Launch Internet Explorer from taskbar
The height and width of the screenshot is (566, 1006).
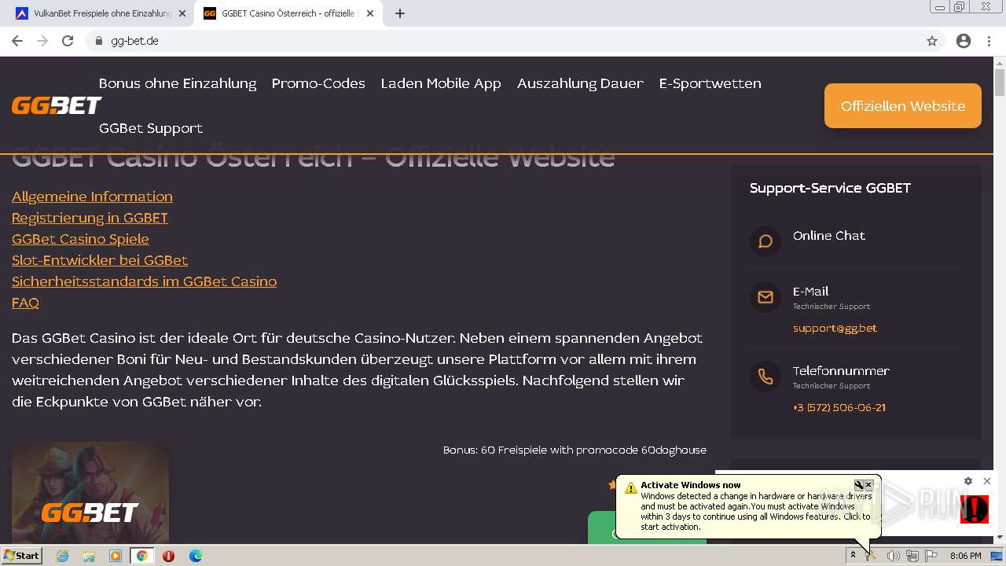(62, 556)
